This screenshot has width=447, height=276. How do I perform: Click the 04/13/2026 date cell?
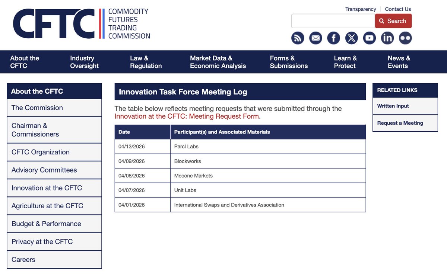[x=143, y=147]
